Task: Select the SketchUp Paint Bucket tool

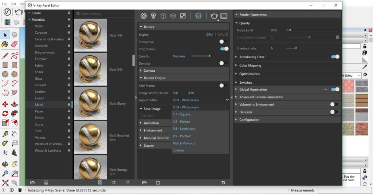Action: [x=5, y=44]
